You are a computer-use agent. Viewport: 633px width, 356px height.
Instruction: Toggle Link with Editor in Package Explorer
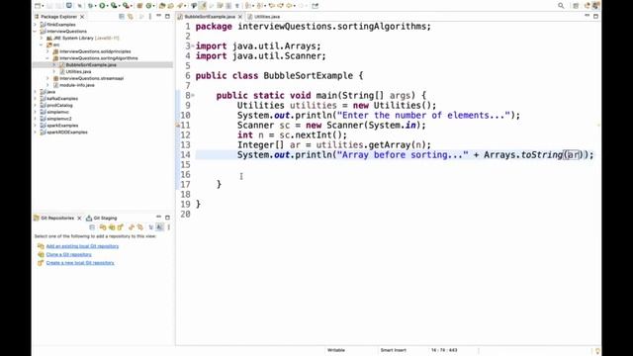(x=131, y=17)
